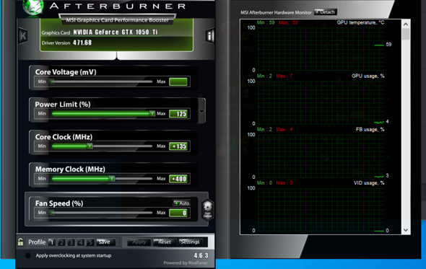Enable Apply overclocking at system startup
This screenshot has width=426, height=269.
(x=27, y=255)
